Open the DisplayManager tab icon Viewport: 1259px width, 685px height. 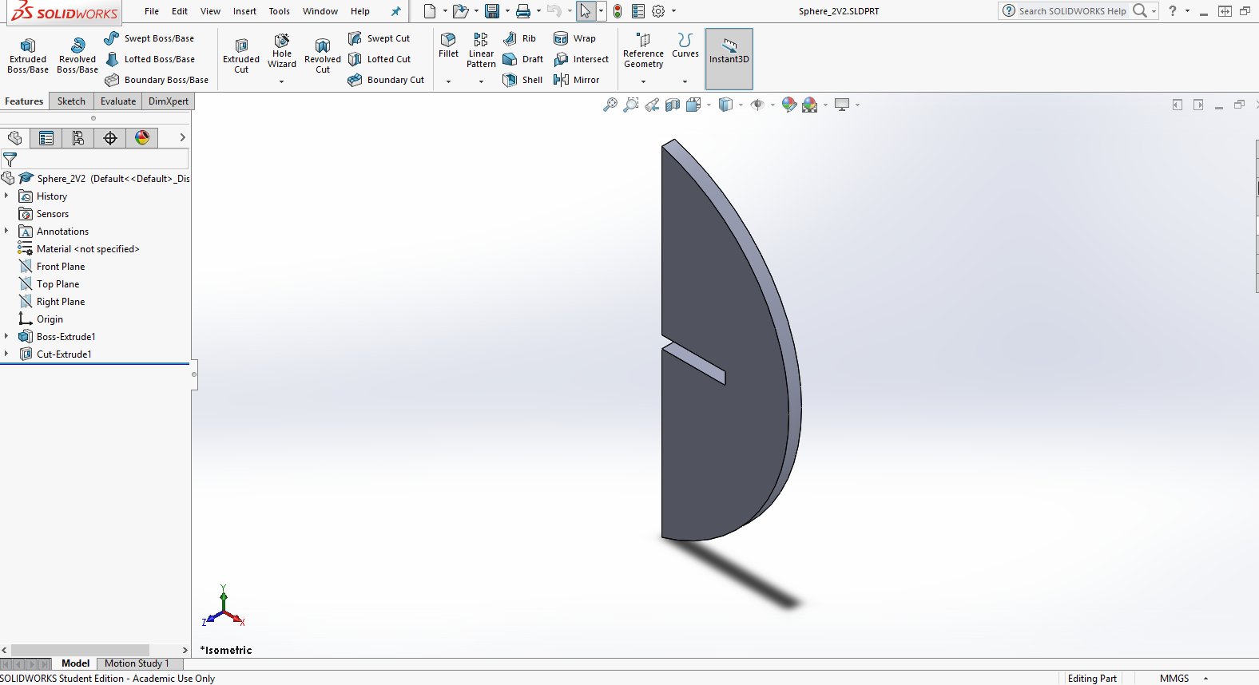[142, 138]
